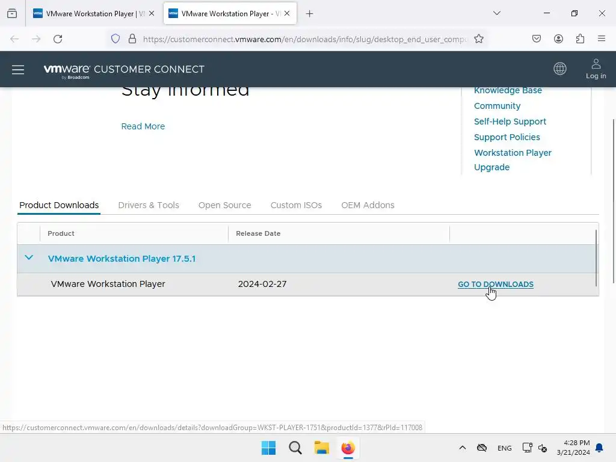Open Windows taskbar search
This screenshot has width=616, height=462.
pos(295,448)
